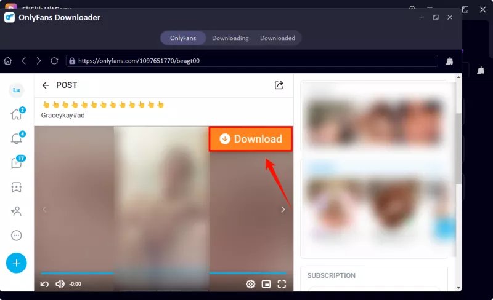Show next media with right chevron
The height and width of the screenshot is (300, 493).
pos(283,209)
